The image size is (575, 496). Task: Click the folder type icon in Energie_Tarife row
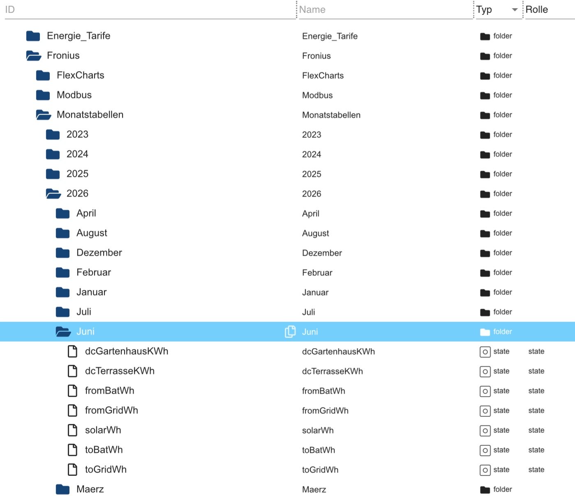(485, 36)
